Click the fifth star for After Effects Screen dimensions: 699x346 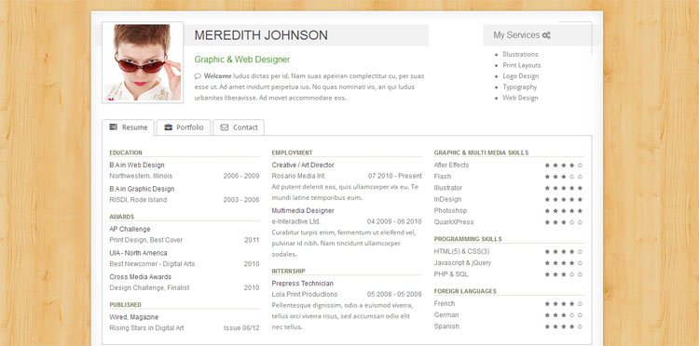pyautogui.click(x=580, y=165)
